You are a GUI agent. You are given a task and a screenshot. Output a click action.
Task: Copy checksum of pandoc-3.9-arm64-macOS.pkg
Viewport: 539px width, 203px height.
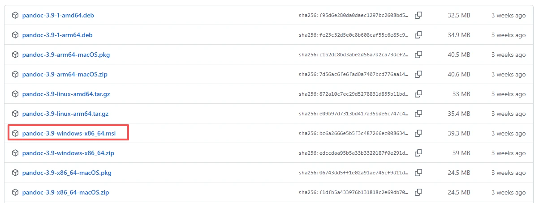(x=418, y=55)
